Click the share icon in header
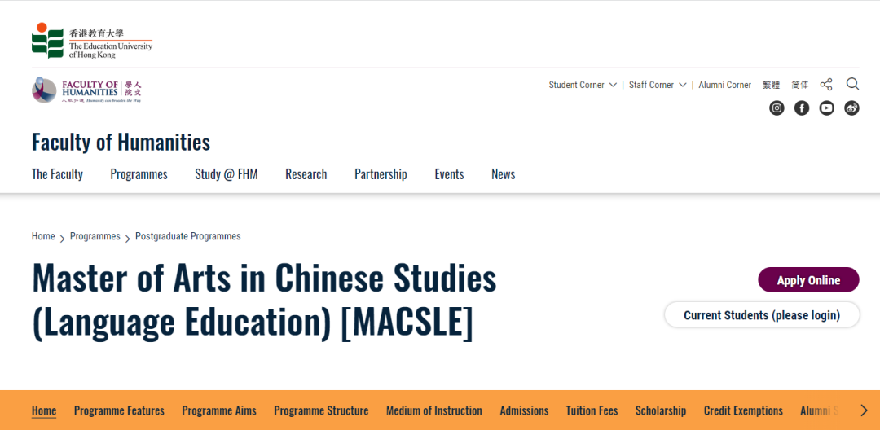 point(826,85)
